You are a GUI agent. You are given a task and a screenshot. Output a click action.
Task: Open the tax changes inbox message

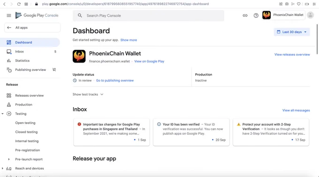(112, 132)
